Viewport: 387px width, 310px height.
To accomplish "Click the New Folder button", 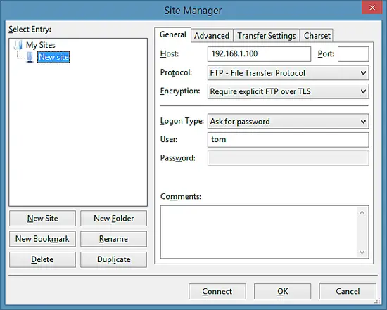I will [113, 218].
